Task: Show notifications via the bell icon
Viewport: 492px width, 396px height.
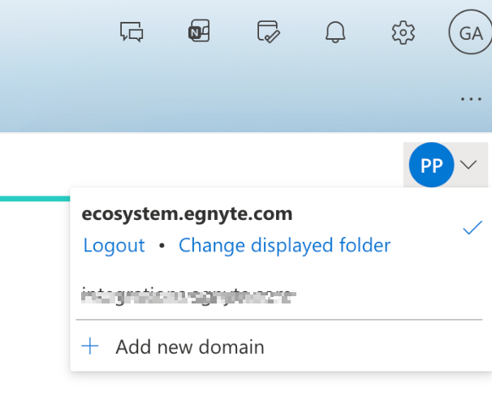Action: coord(335,32)
